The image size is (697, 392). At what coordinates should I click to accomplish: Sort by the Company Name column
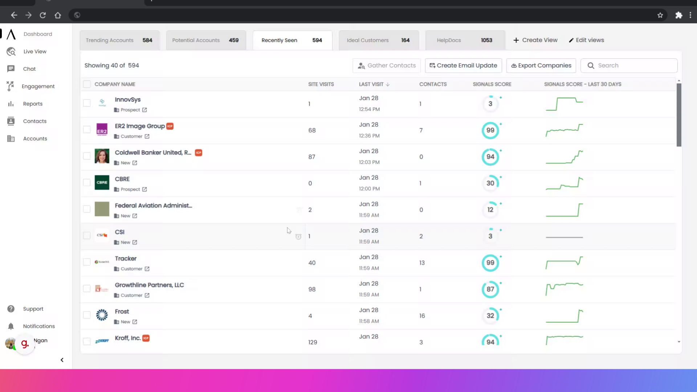point(115,84)
